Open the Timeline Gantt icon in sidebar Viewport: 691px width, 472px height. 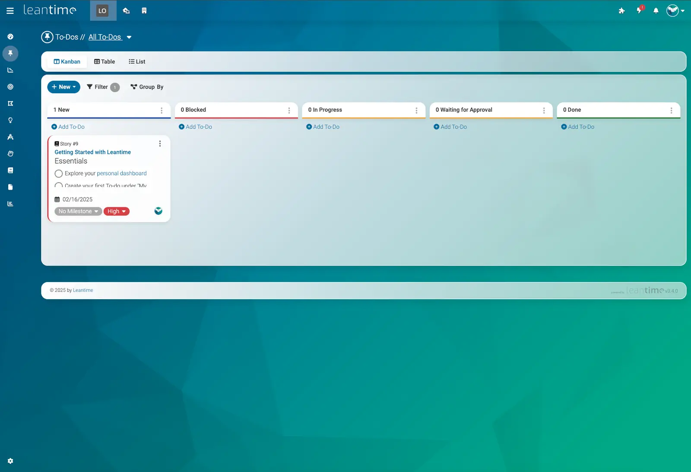coord(10,70)
